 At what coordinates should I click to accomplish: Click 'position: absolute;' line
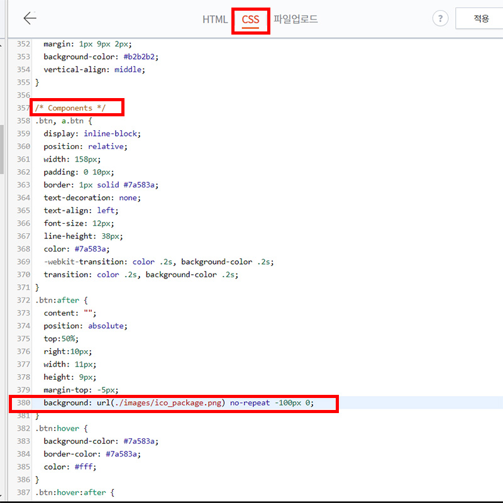point(86,326)
